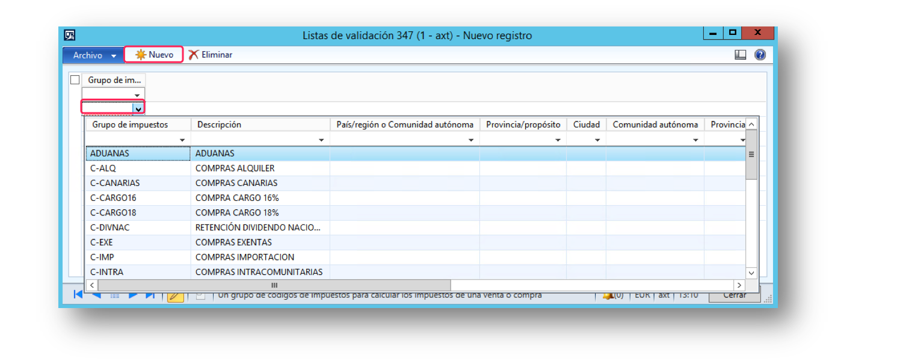Click the COMPRA CARGO 18% description cell
Image resolution: width=909 pixels, height=364 pixels.
coord(260,212)
